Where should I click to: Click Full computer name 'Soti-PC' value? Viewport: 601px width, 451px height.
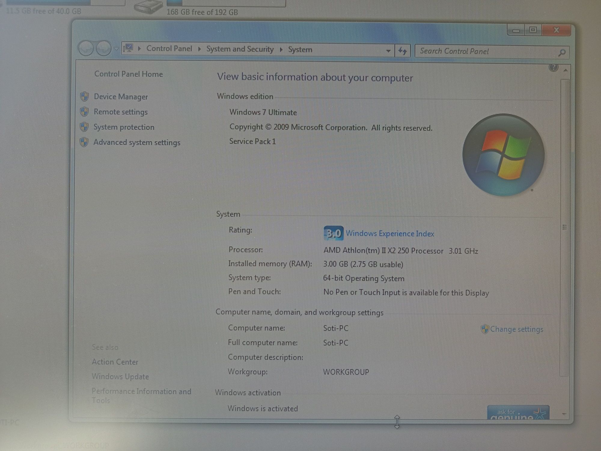tap(335, 343)
